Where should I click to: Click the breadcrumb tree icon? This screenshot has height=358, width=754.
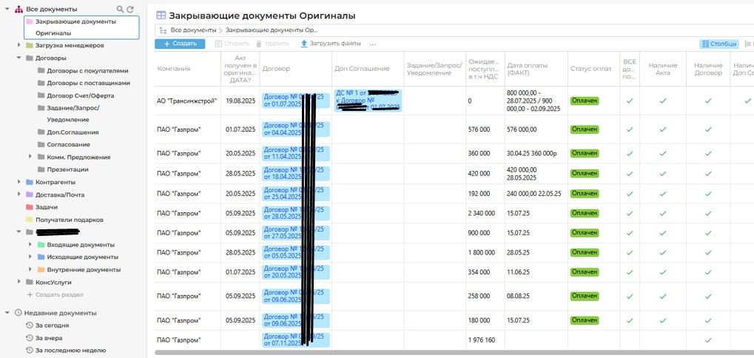pos(163,30)
